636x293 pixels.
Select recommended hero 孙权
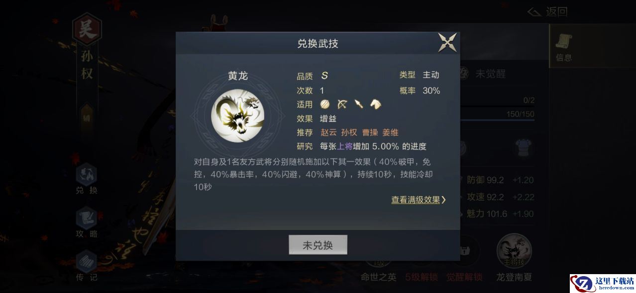349,133
